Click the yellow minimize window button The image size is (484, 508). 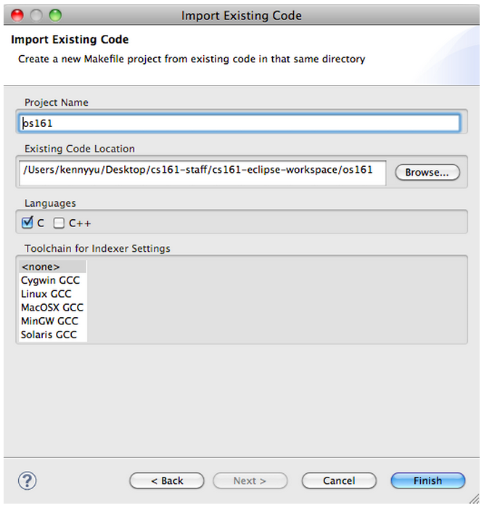click(36, 15)
